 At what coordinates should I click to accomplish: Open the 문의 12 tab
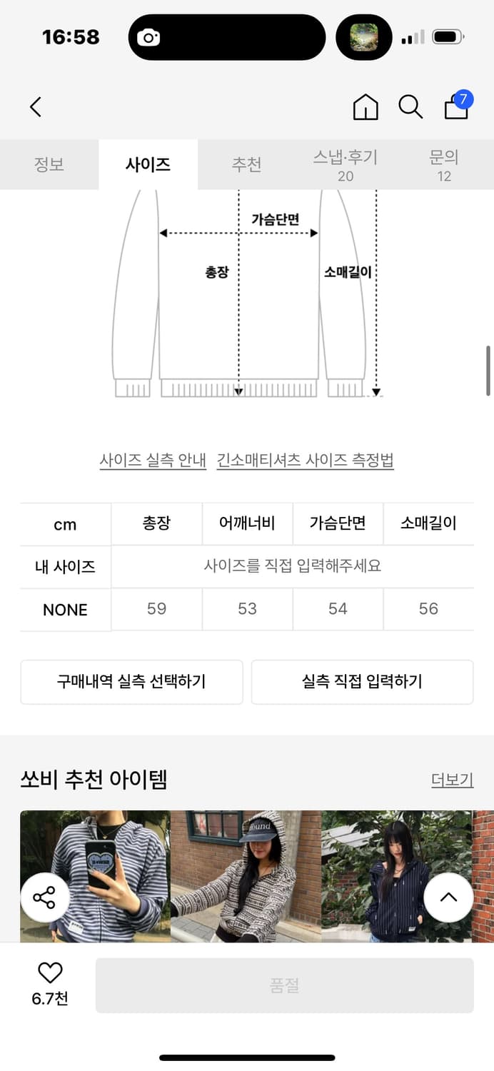click(x=445, y=164)
